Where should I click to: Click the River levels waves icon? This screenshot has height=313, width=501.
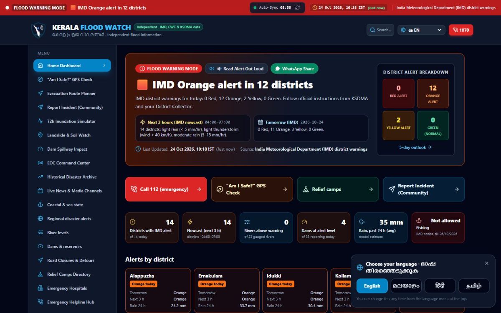(x=40, y=232)
